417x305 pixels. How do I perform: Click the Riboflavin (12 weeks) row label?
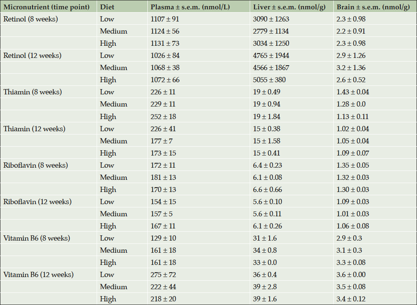37,202
